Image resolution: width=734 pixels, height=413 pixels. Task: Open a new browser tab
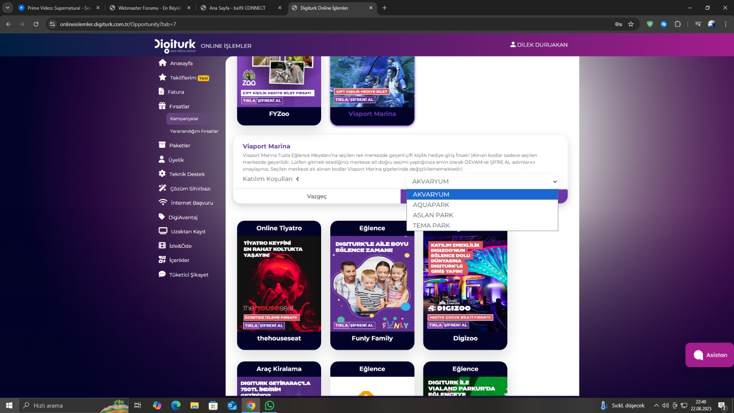click(384, 8)
